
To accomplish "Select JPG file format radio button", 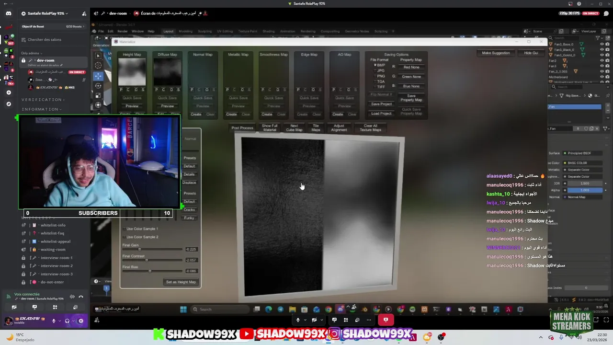I will (375, 70).
